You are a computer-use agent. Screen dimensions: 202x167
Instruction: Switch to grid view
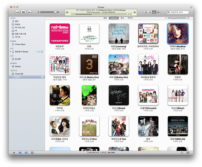point(154,12)
